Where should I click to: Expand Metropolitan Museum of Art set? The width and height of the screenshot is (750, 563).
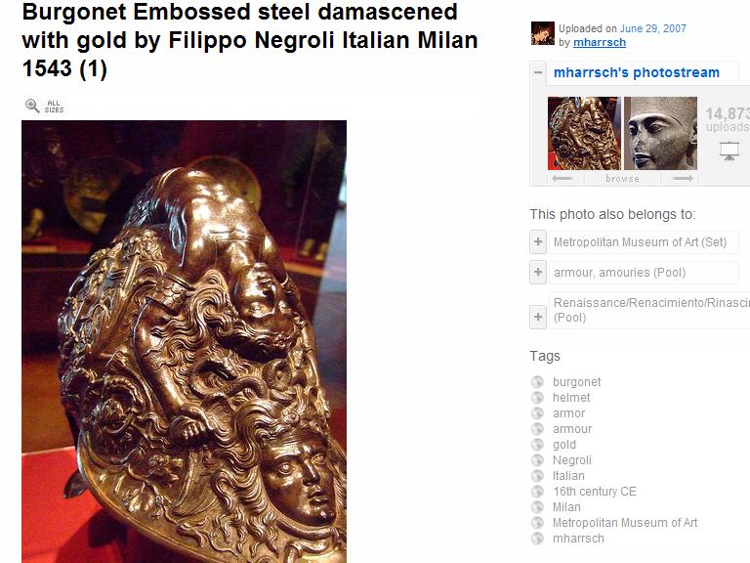(x=538, y=241)
